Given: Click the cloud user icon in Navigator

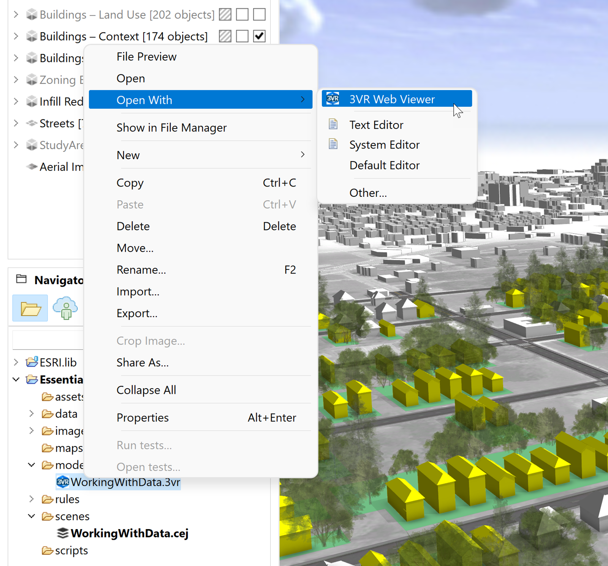Looking at the screenshot, I should tap(65, 308).
